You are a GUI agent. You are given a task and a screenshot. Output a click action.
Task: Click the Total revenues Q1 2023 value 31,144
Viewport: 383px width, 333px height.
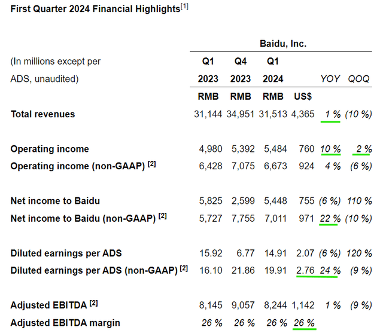click(208, 114)
